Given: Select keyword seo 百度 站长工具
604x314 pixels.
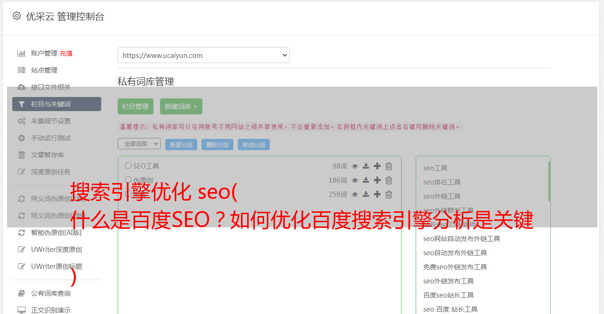Looking at the screenshot, I should [x=451, y=309].
